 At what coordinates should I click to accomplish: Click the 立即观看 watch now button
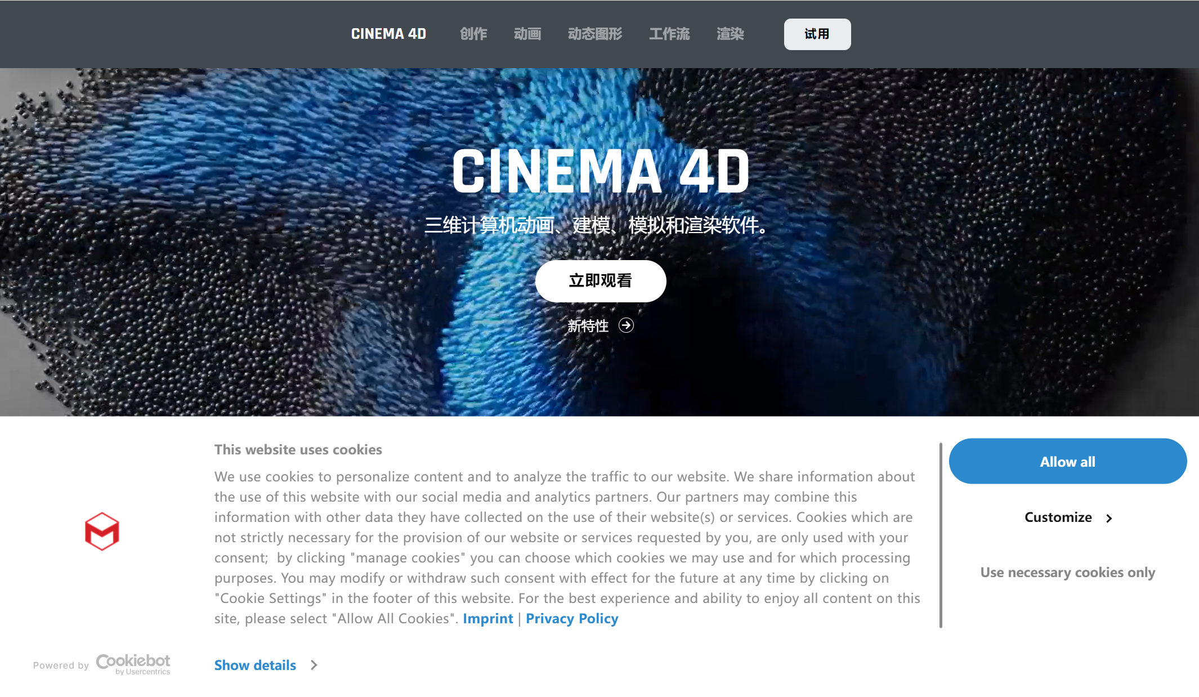point(601,281)
